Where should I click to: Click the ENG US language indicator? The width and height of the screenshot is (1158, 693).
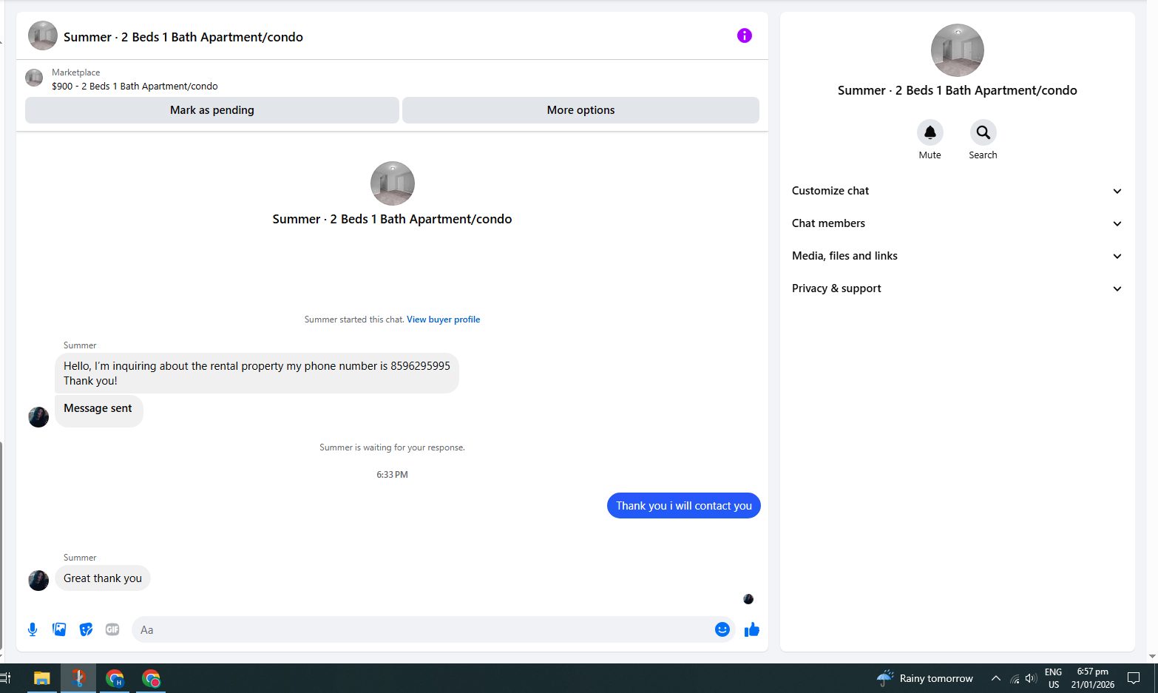[x=1054, y=678]
